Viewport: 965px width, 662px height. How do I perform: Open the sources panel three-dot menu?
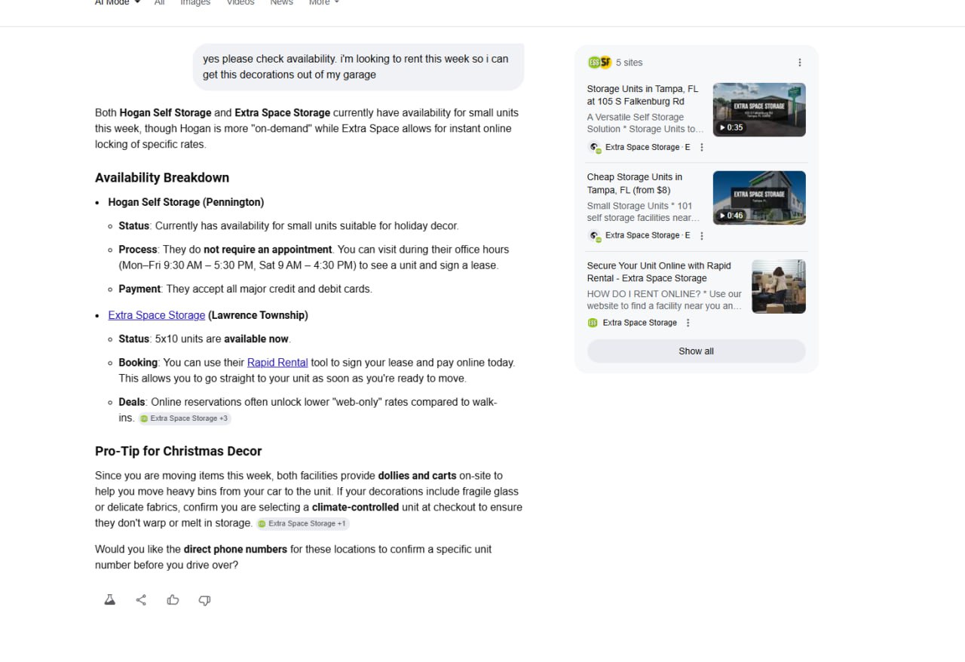pyautogui.click(x=800, y=63)
